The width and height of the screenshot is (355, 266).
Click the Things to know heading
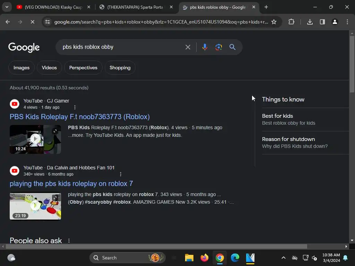click(x=283, y=99)
